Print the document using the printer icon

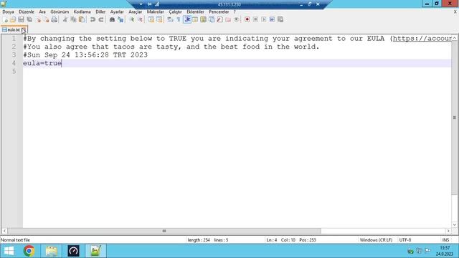click(55, 19)
